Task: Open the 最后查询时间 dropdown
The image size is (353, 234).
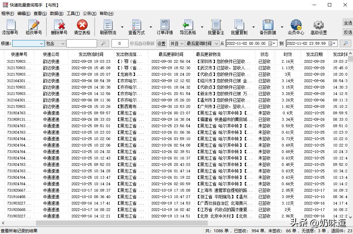Action: tap(202, 43)
